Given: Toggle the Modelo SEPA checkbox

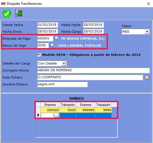Looking at the screenshot, I should coord(39,55).
